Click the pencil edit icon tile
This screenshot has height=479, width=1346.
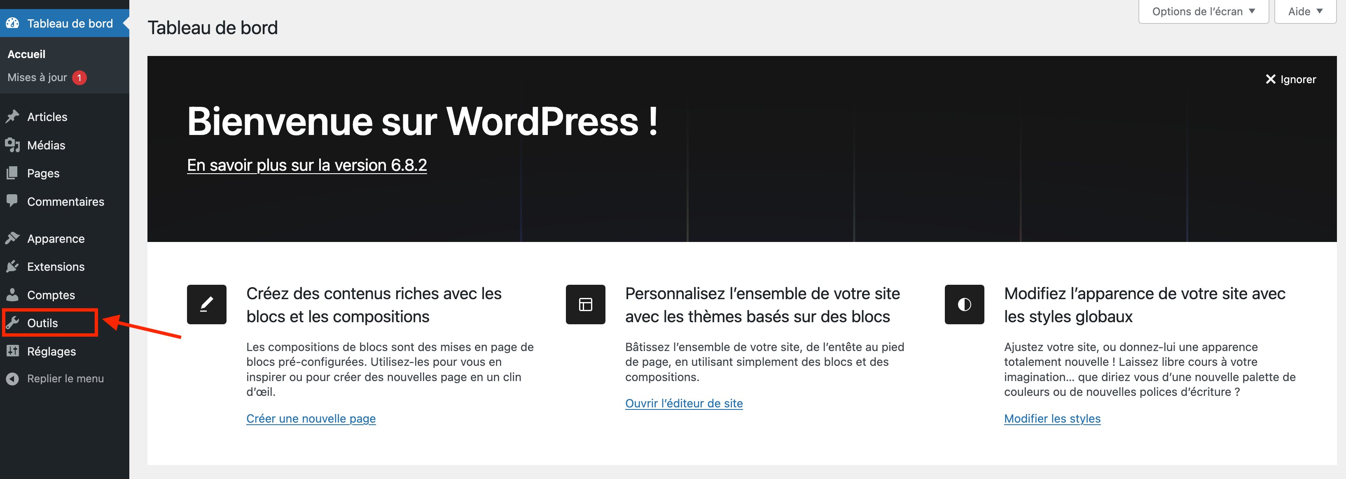206,304
